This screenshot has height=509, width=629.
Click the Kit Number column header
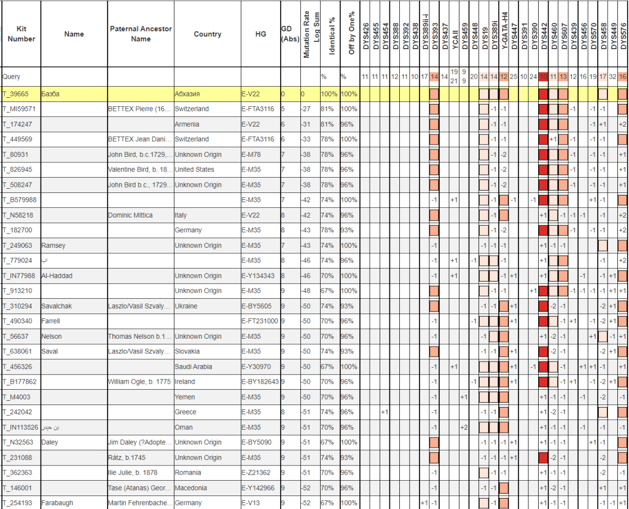(x=21, y=34)
